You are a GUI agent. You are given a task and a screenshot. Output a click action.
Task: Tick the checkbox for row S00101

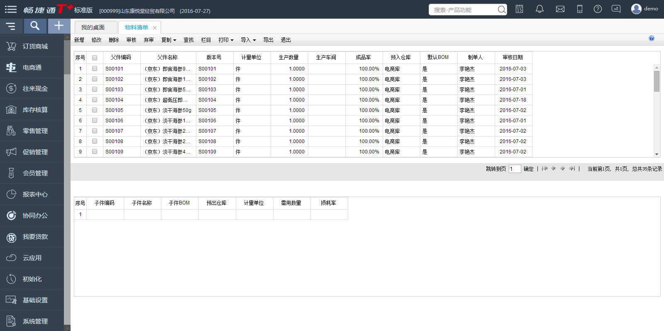(x=95, y=69)
